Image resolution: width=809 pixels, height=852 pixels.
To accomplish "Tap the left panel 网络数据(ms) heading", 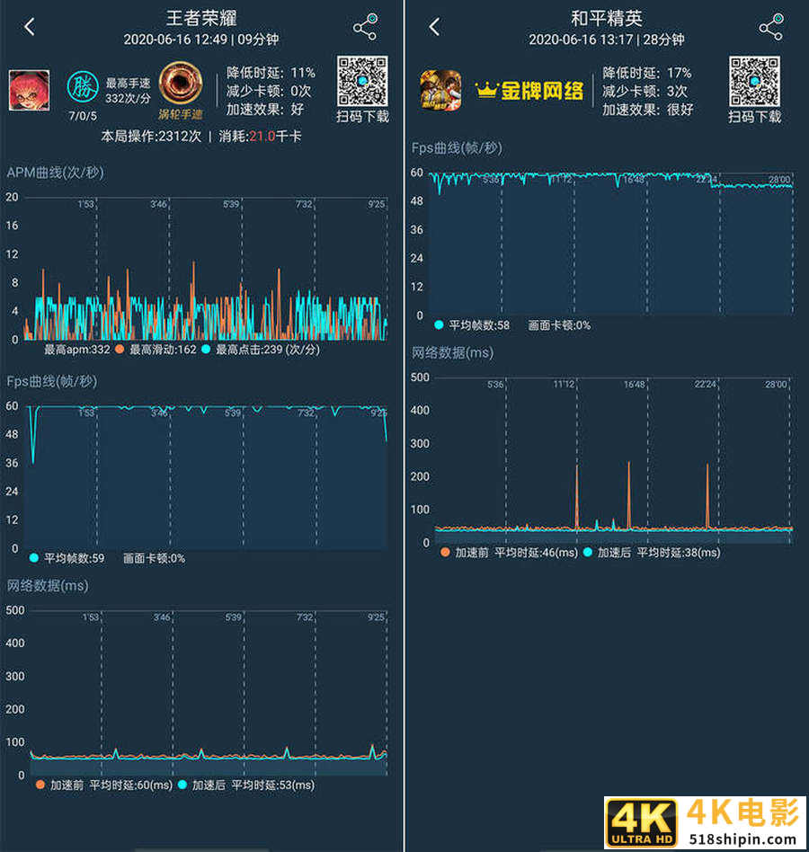I will tap(48, 586).
